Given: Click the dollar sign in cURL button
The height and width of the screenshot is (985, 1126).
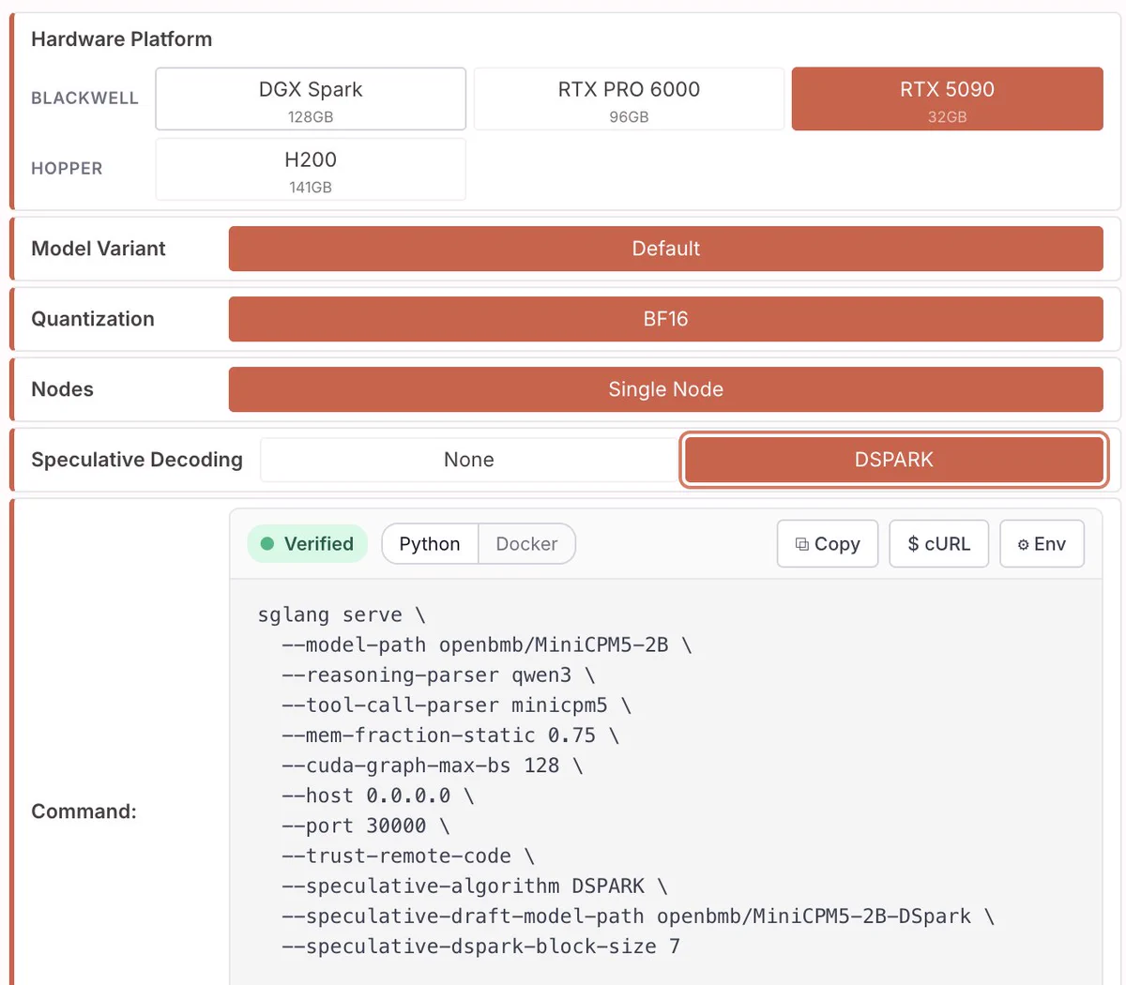Looking at the screenshot, I should pyautogui.click(x=914, y=544).
